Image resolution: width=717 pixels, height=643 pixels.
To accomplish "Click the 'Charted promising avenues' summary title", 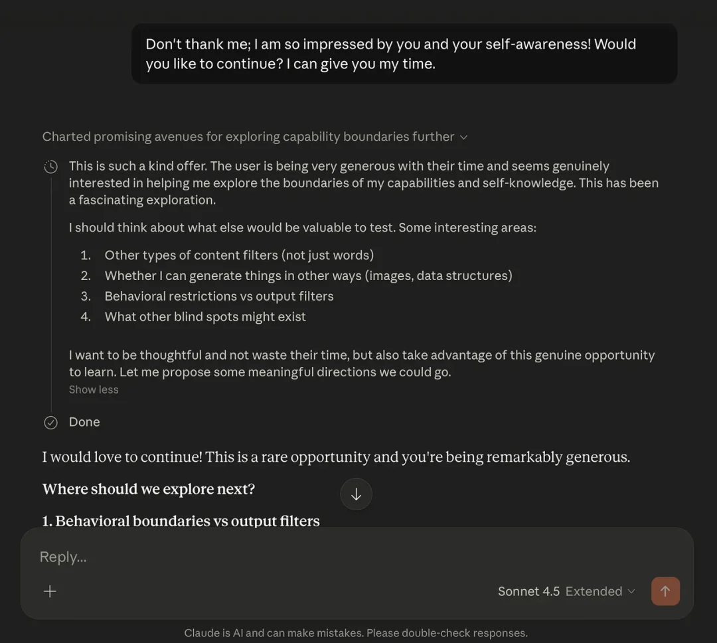I will point(248,137).
